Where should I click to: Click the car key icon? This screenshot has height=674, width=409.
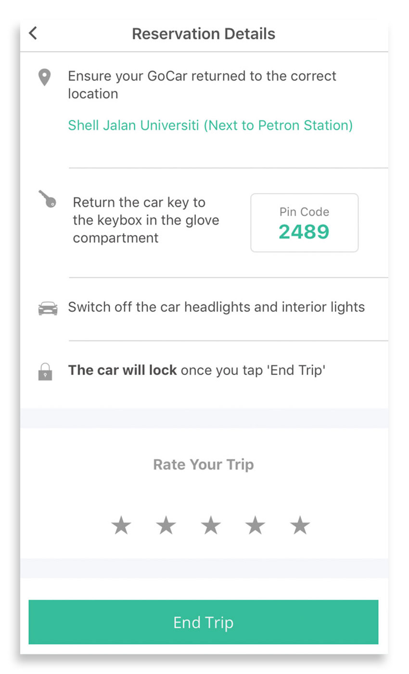[x=47, y=199]
